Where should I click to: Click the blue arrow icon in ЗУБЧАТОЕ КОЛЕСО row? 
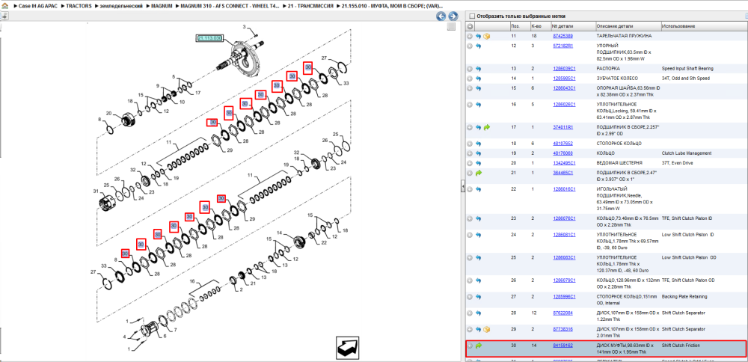(478, 79)
